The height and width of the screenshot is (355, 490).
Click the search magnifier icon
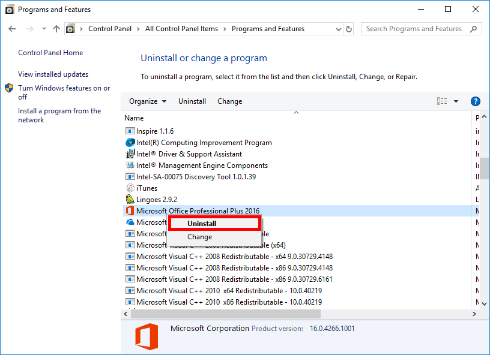(x=473, y=29)
